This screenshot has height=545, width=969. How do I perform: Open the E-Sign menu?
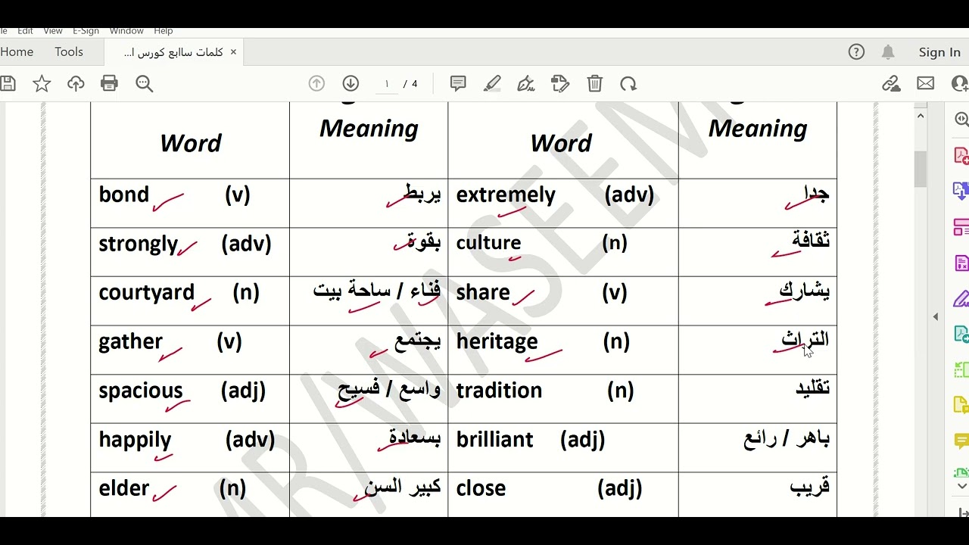coord(86,30)
